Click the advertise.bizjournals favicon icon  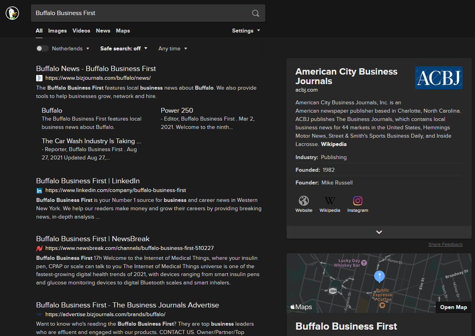pyautogui.click(x=39, y=315)
